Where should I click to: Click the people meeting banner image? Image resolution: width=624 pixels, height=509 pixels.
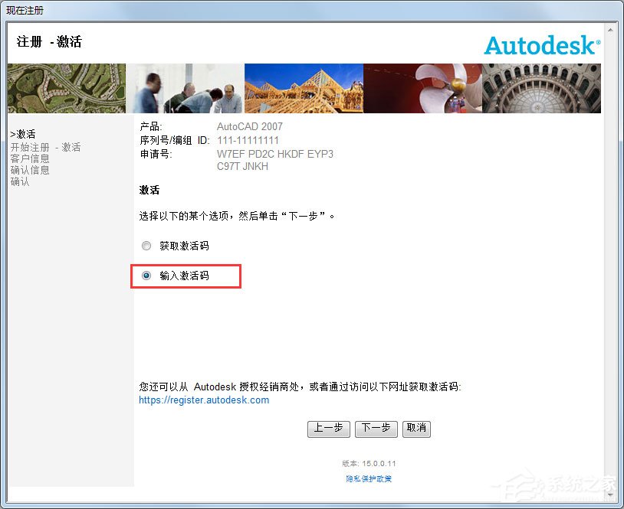pyautogui.click(x=185, y=88)
